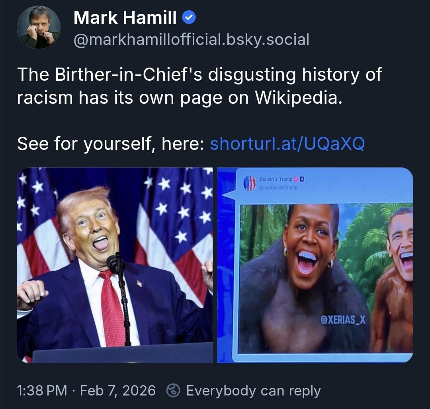This screenshot has height=409, width=430.
Task: Click the Donald J. Trump name in screenshot
Action: [x=276, y=179]
